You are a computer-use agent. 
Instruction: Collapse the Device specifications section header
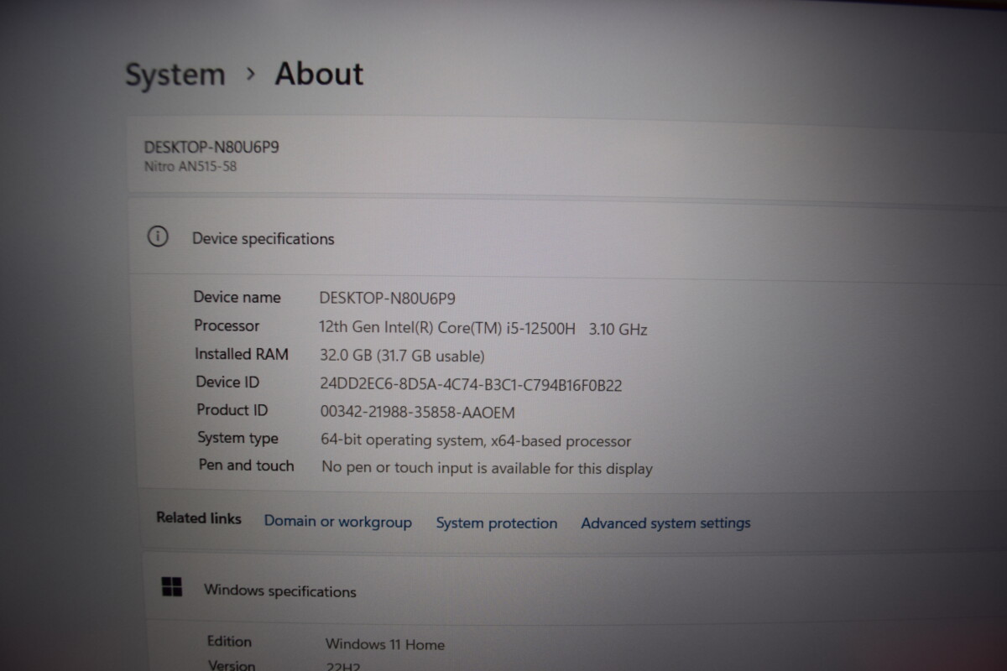567,238
